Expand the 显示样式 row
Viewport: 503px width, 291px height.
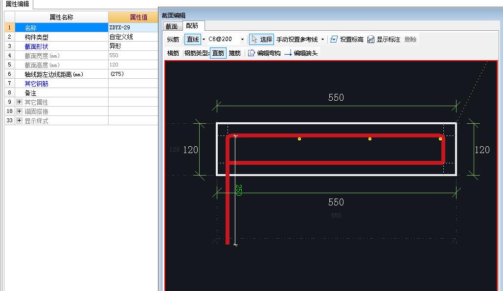tap(19, 120)
